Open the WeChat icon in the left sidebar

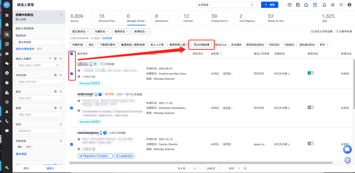pos(7,63)
